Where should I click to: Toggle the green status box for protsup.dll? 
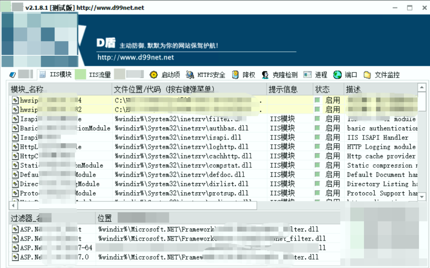[x=317, y=193]
